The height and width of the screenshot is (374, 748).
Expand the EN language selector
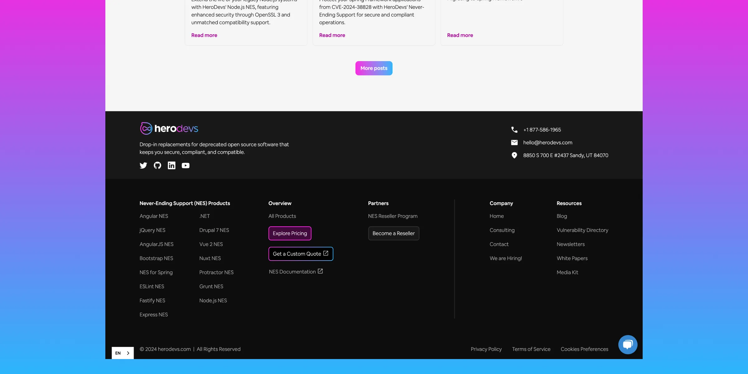tap(122, 353)
